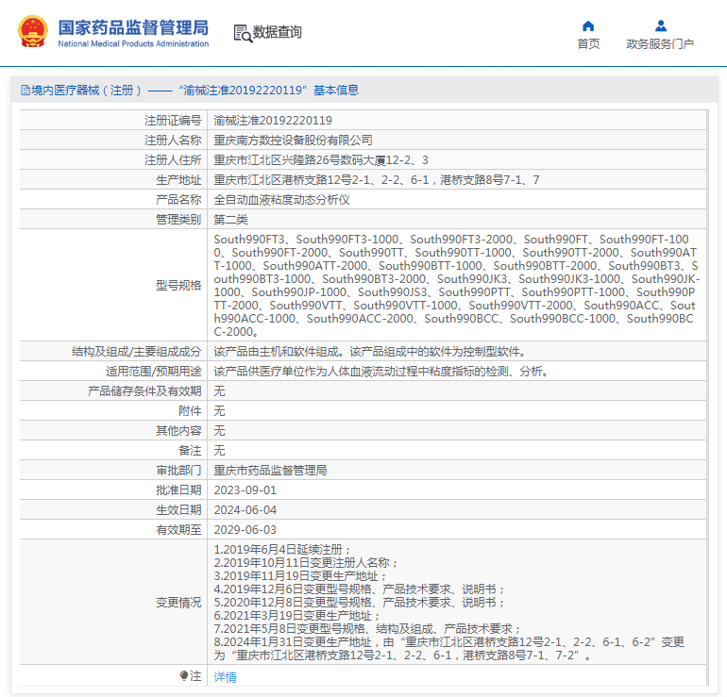The image size is (727, 697).
Task: Click the 管理类别 label
Action: pyautogui.click(x=178, y=220)
